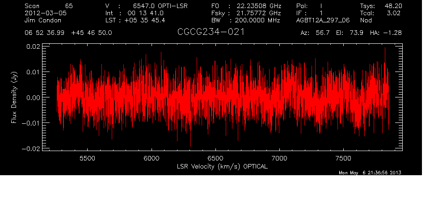The width and height of the screenshot is (430, 219).
Task: Click the Flux Density (Jy) axis label
Action: coord(14,97)
